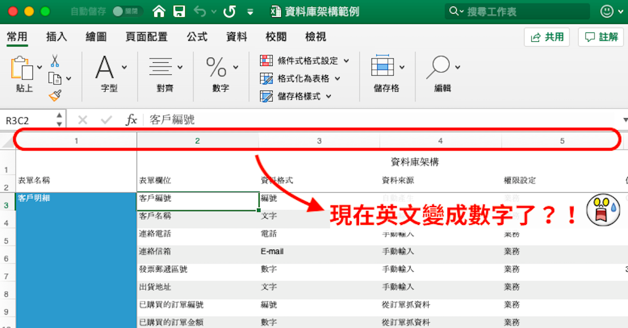Click the 資料來源 header cell
The height and width of the screenshot is (328, 628).
click(x=398, y=180)
